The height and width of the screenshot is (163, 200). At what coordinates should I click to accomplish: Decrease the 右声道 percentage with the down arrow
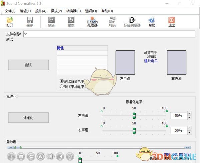tap(189, 133)
